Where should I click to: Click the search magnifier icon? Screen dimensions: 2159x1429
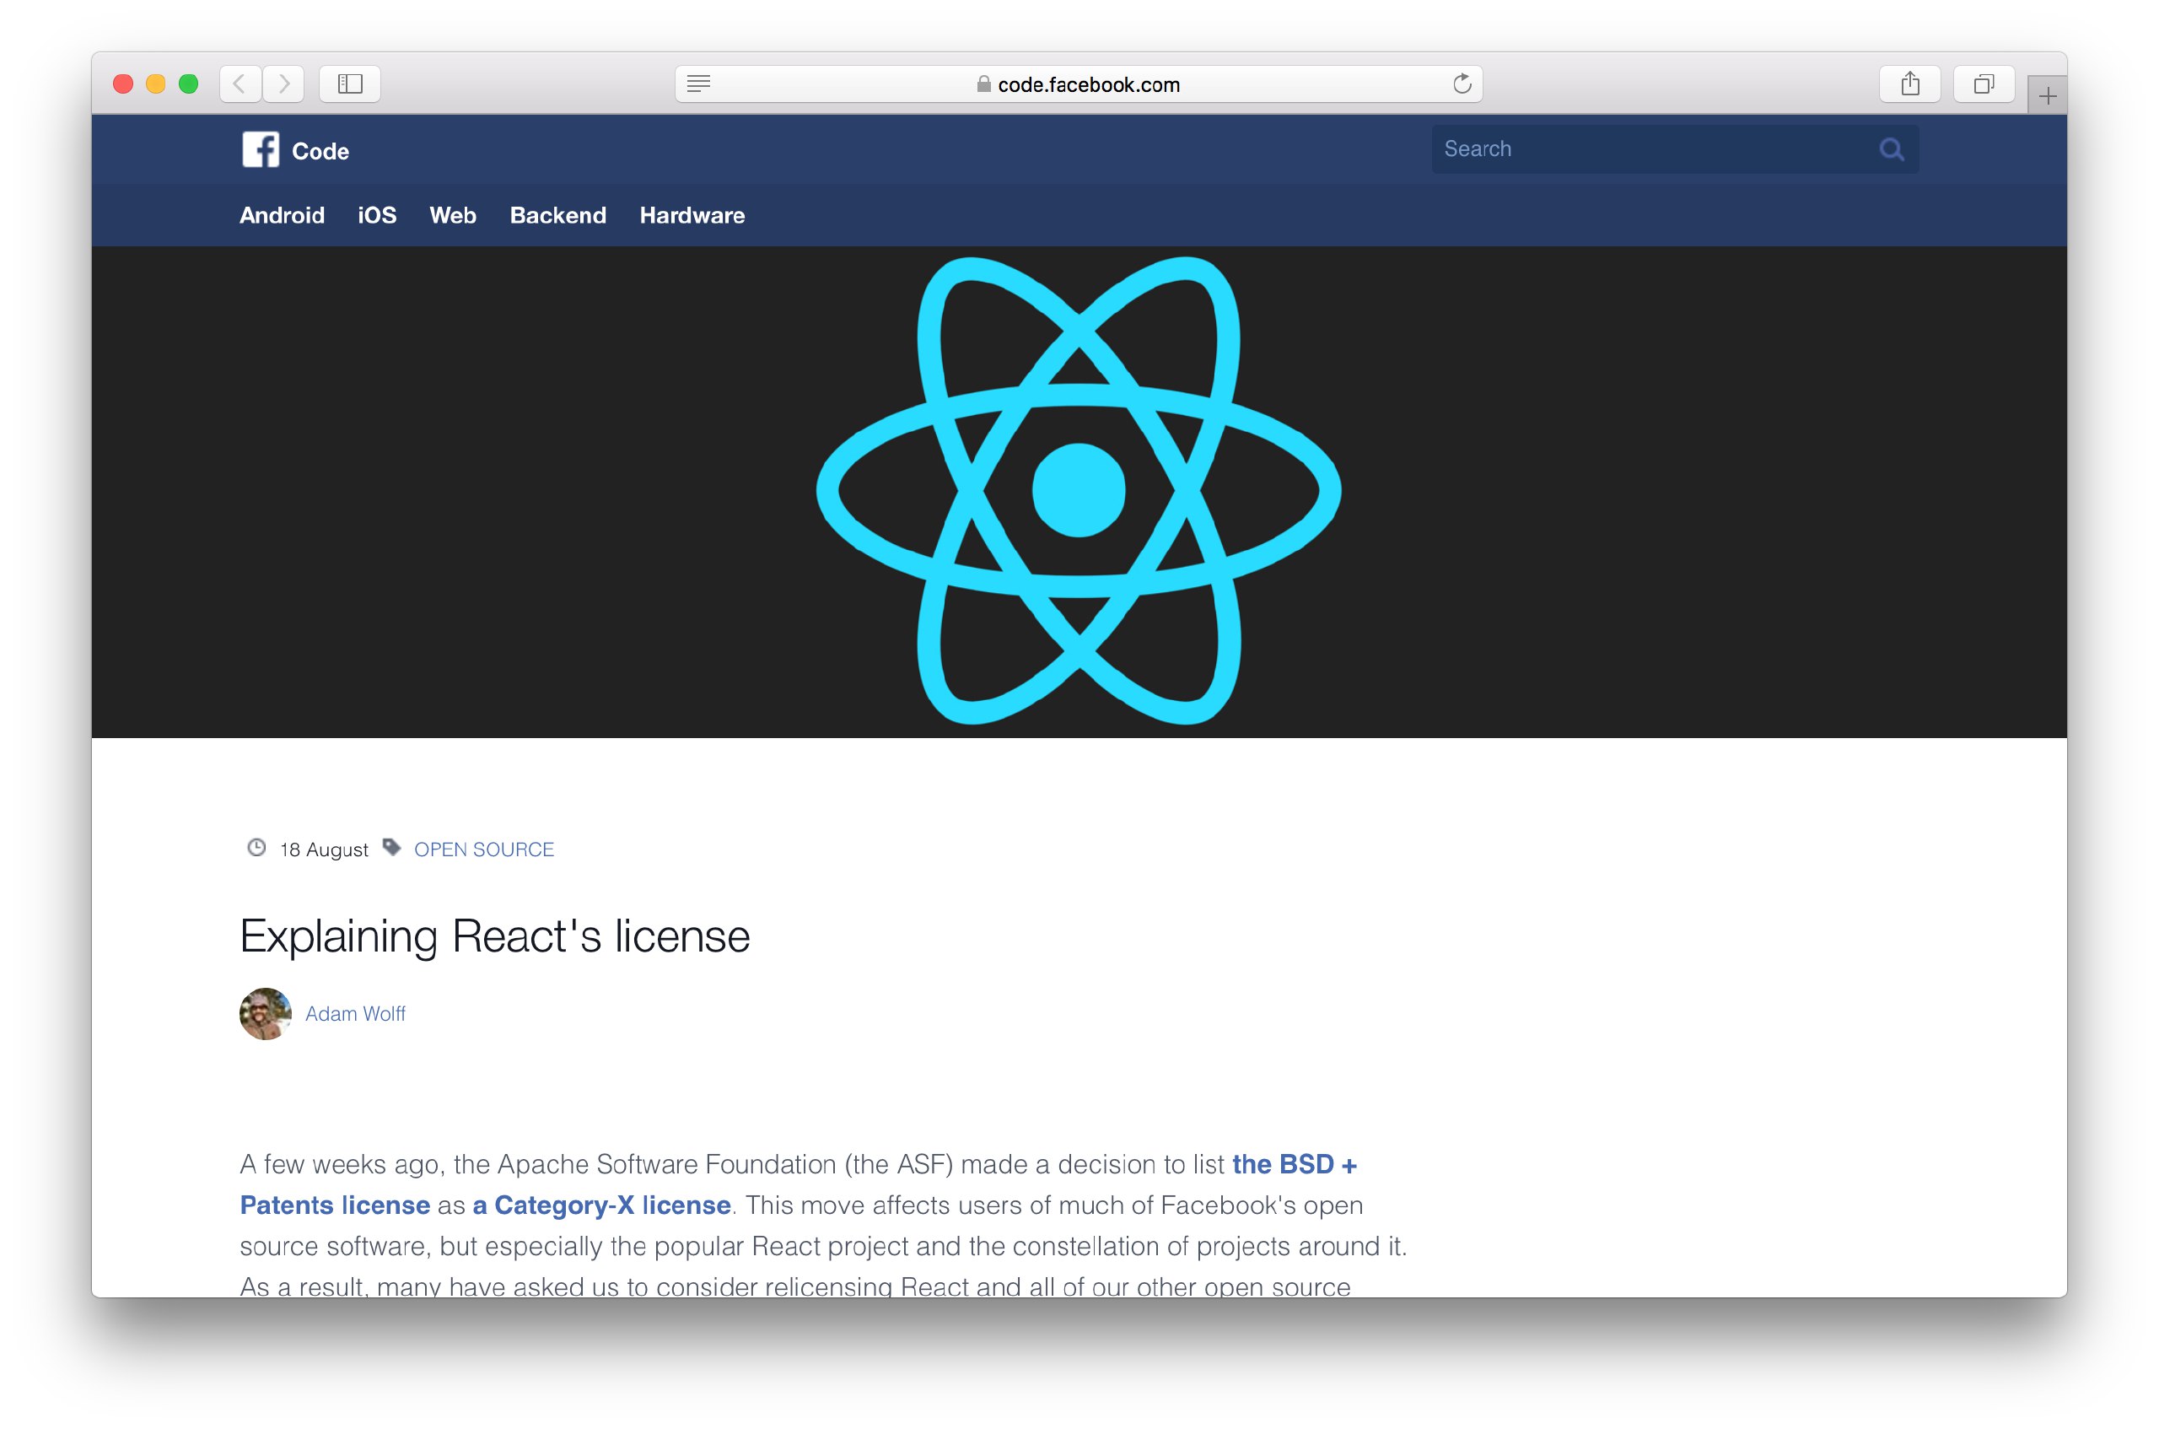pyautogui.click(x=1891, y=149)
